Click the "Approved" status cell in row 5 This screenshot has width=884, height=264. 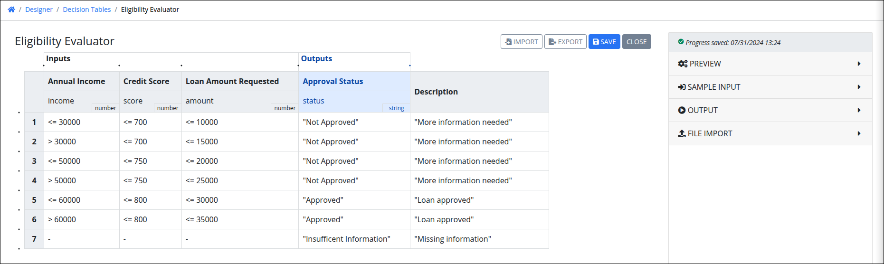pos(354,200)
